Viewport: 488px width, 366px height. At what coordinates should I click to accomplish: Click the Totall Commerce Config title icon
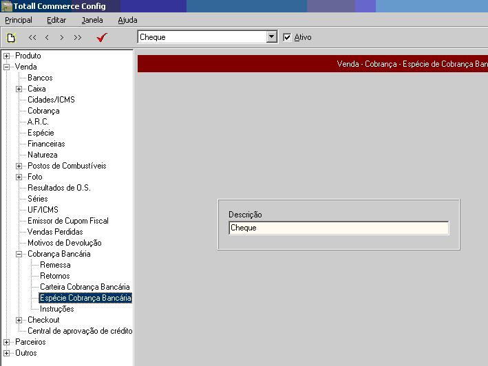click(6, 6)
